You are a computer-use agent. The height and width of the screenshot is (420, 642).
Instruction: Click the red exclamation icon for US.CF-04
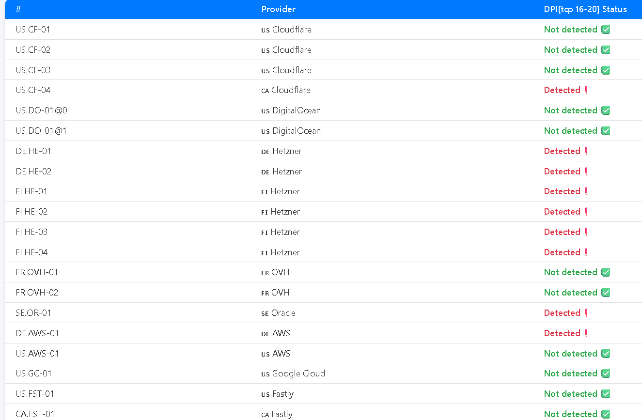586,90
